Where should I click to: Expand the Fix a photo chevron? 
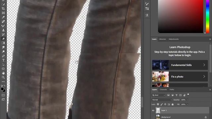[x=204, y=76]
